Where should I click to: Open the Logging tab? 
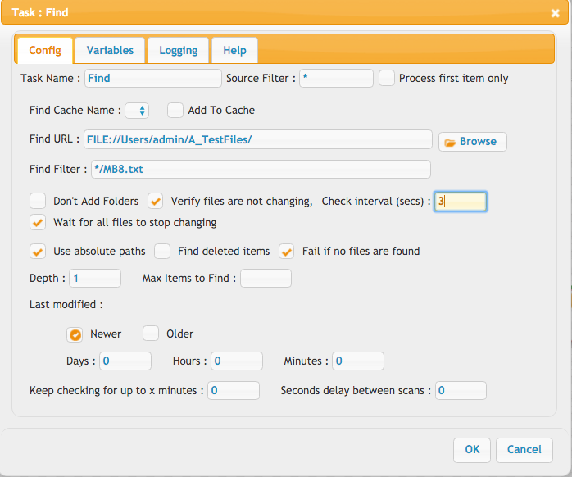point(179,50)
